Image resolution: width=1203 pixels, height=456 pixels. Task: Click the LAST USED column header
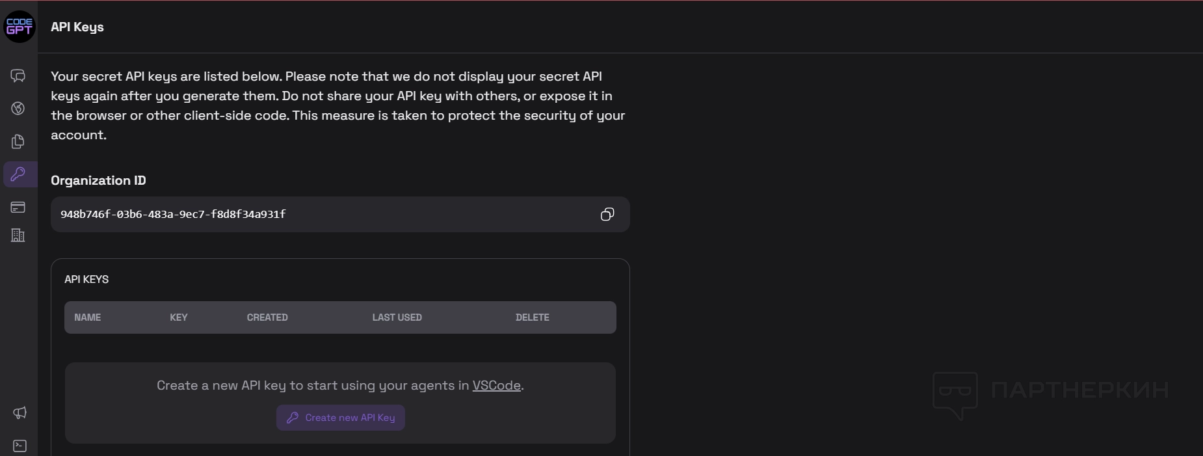tap(397, 317)
